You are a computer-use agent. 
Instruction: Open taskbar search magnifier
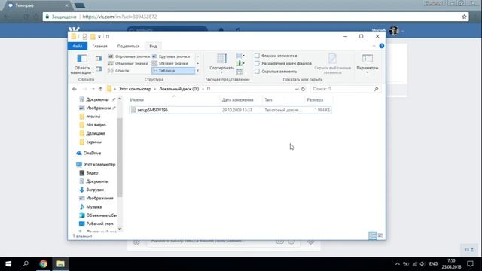tap(26, 264)
